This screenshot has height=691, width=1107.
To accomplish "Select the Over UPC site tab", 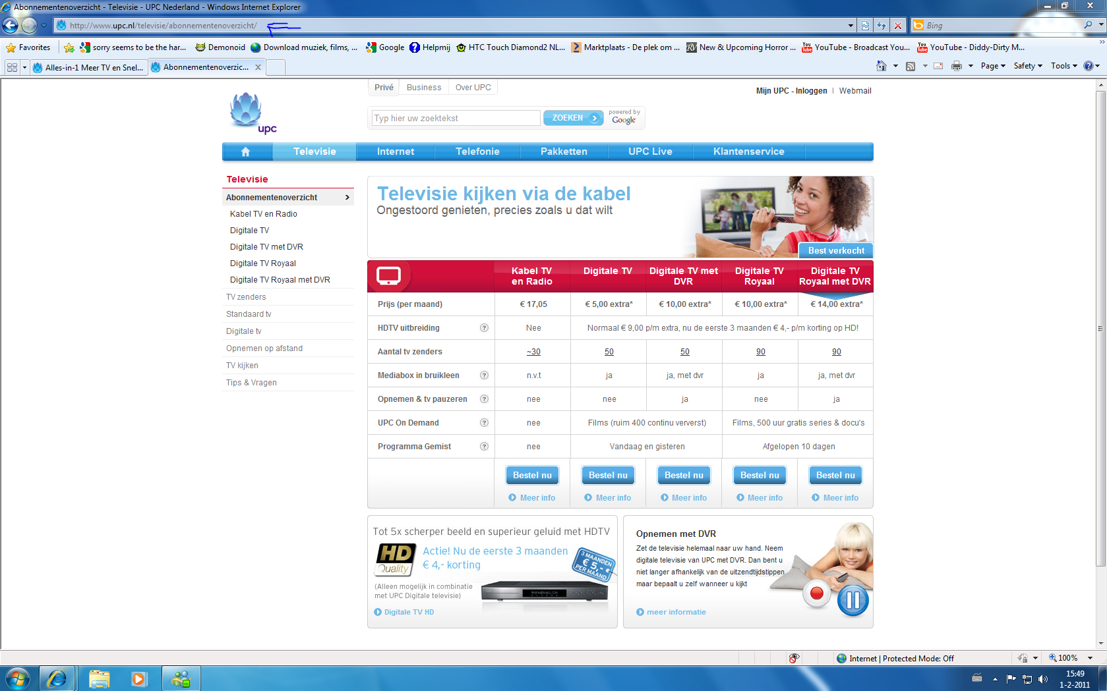I will coord(473,88).
